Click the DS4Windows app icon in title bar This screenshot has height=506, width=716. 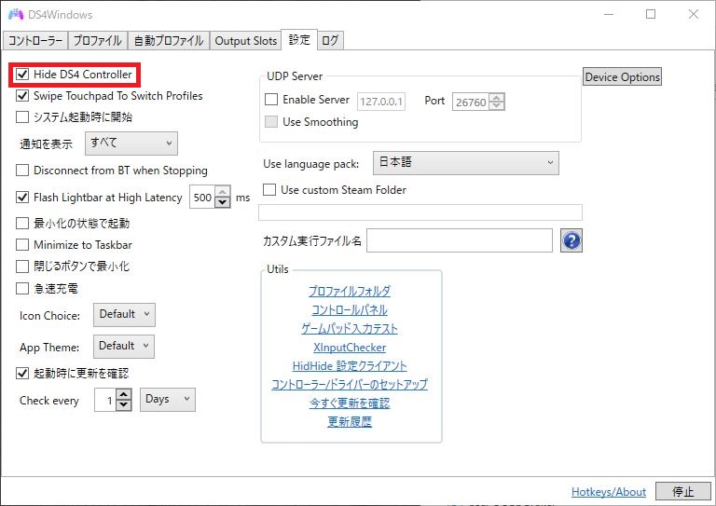coord(16,15)
